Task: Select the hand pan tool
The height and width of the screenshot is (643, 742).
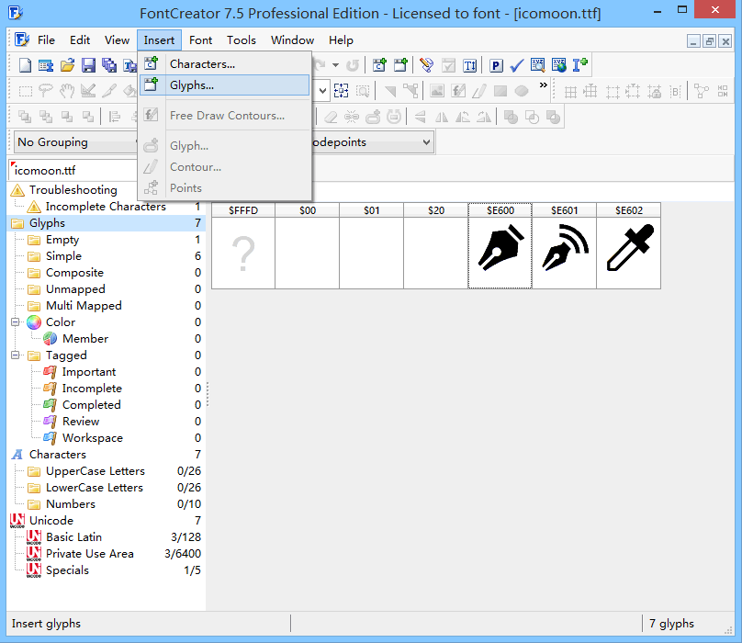Action: point(67,91)
